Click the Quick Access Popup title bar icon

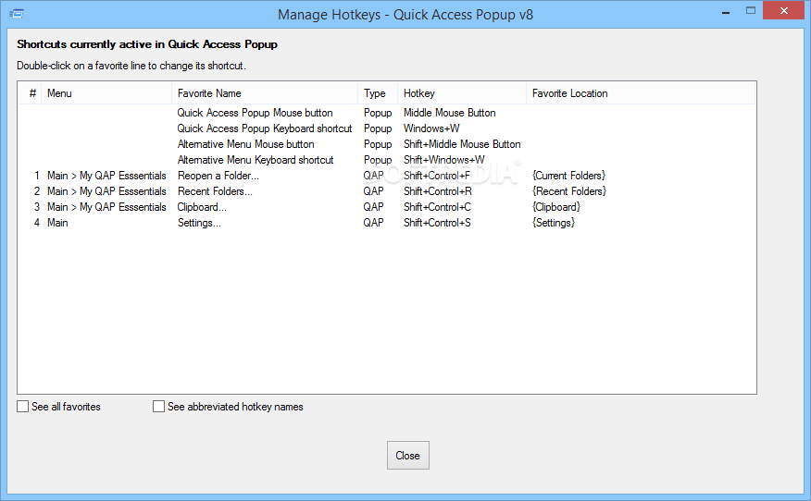pyautogui.click(x=17, y=14)
